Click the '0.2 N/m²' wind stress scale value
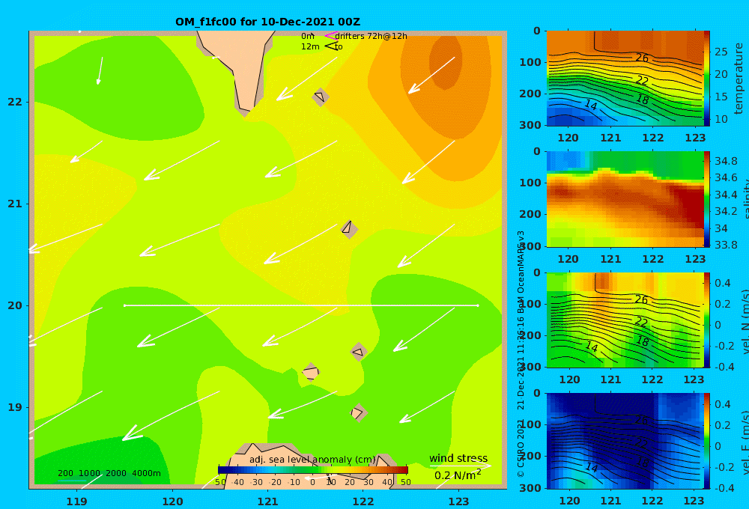 458,475
